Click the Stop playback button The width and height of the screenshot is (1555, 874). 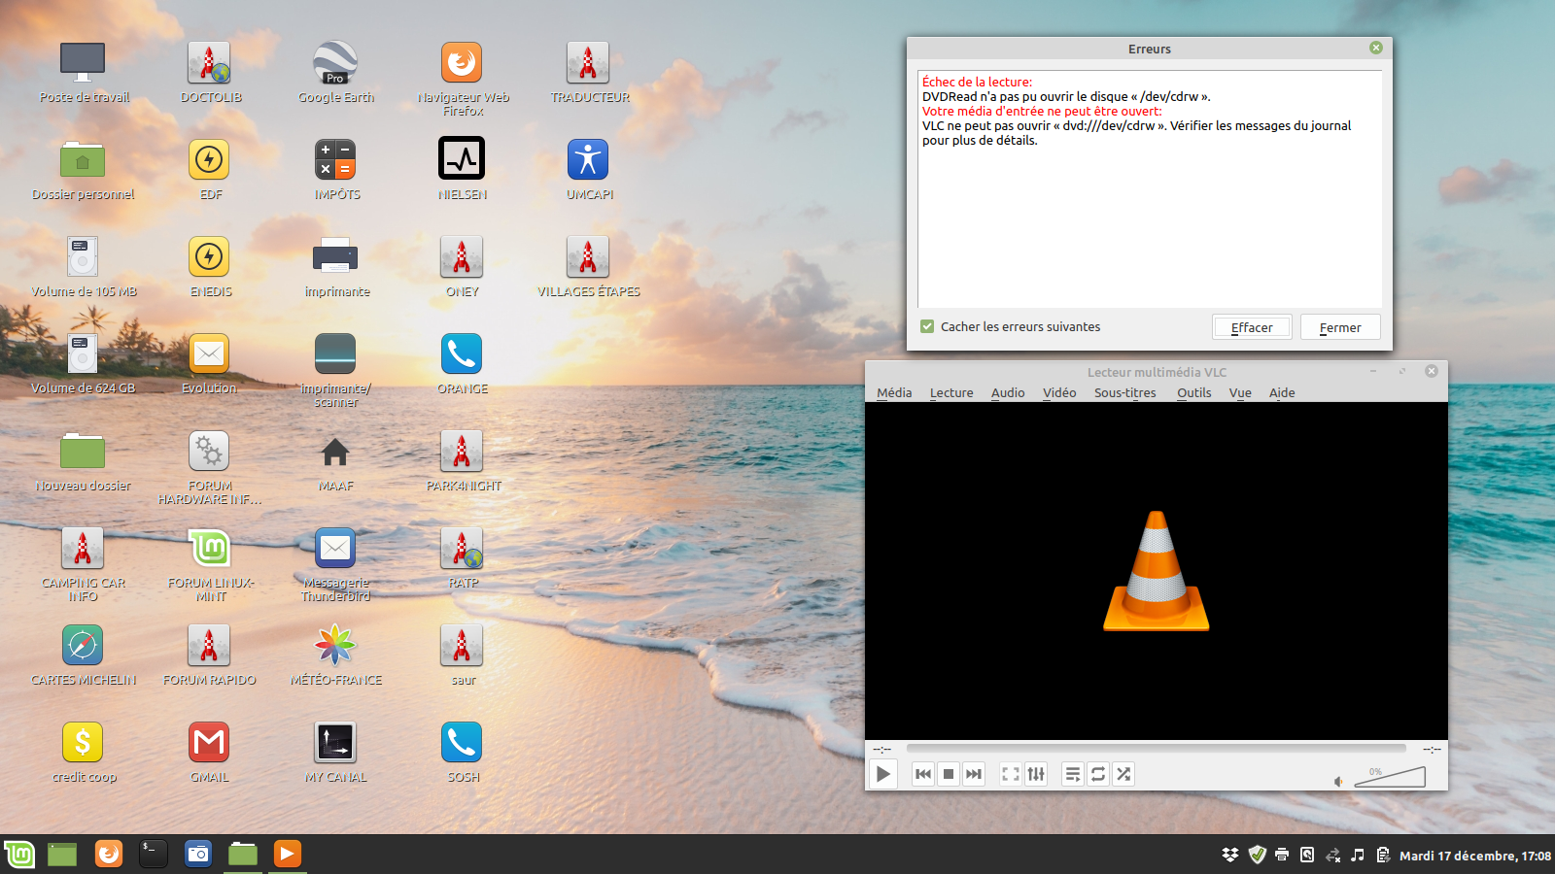(x=949, y=774)
